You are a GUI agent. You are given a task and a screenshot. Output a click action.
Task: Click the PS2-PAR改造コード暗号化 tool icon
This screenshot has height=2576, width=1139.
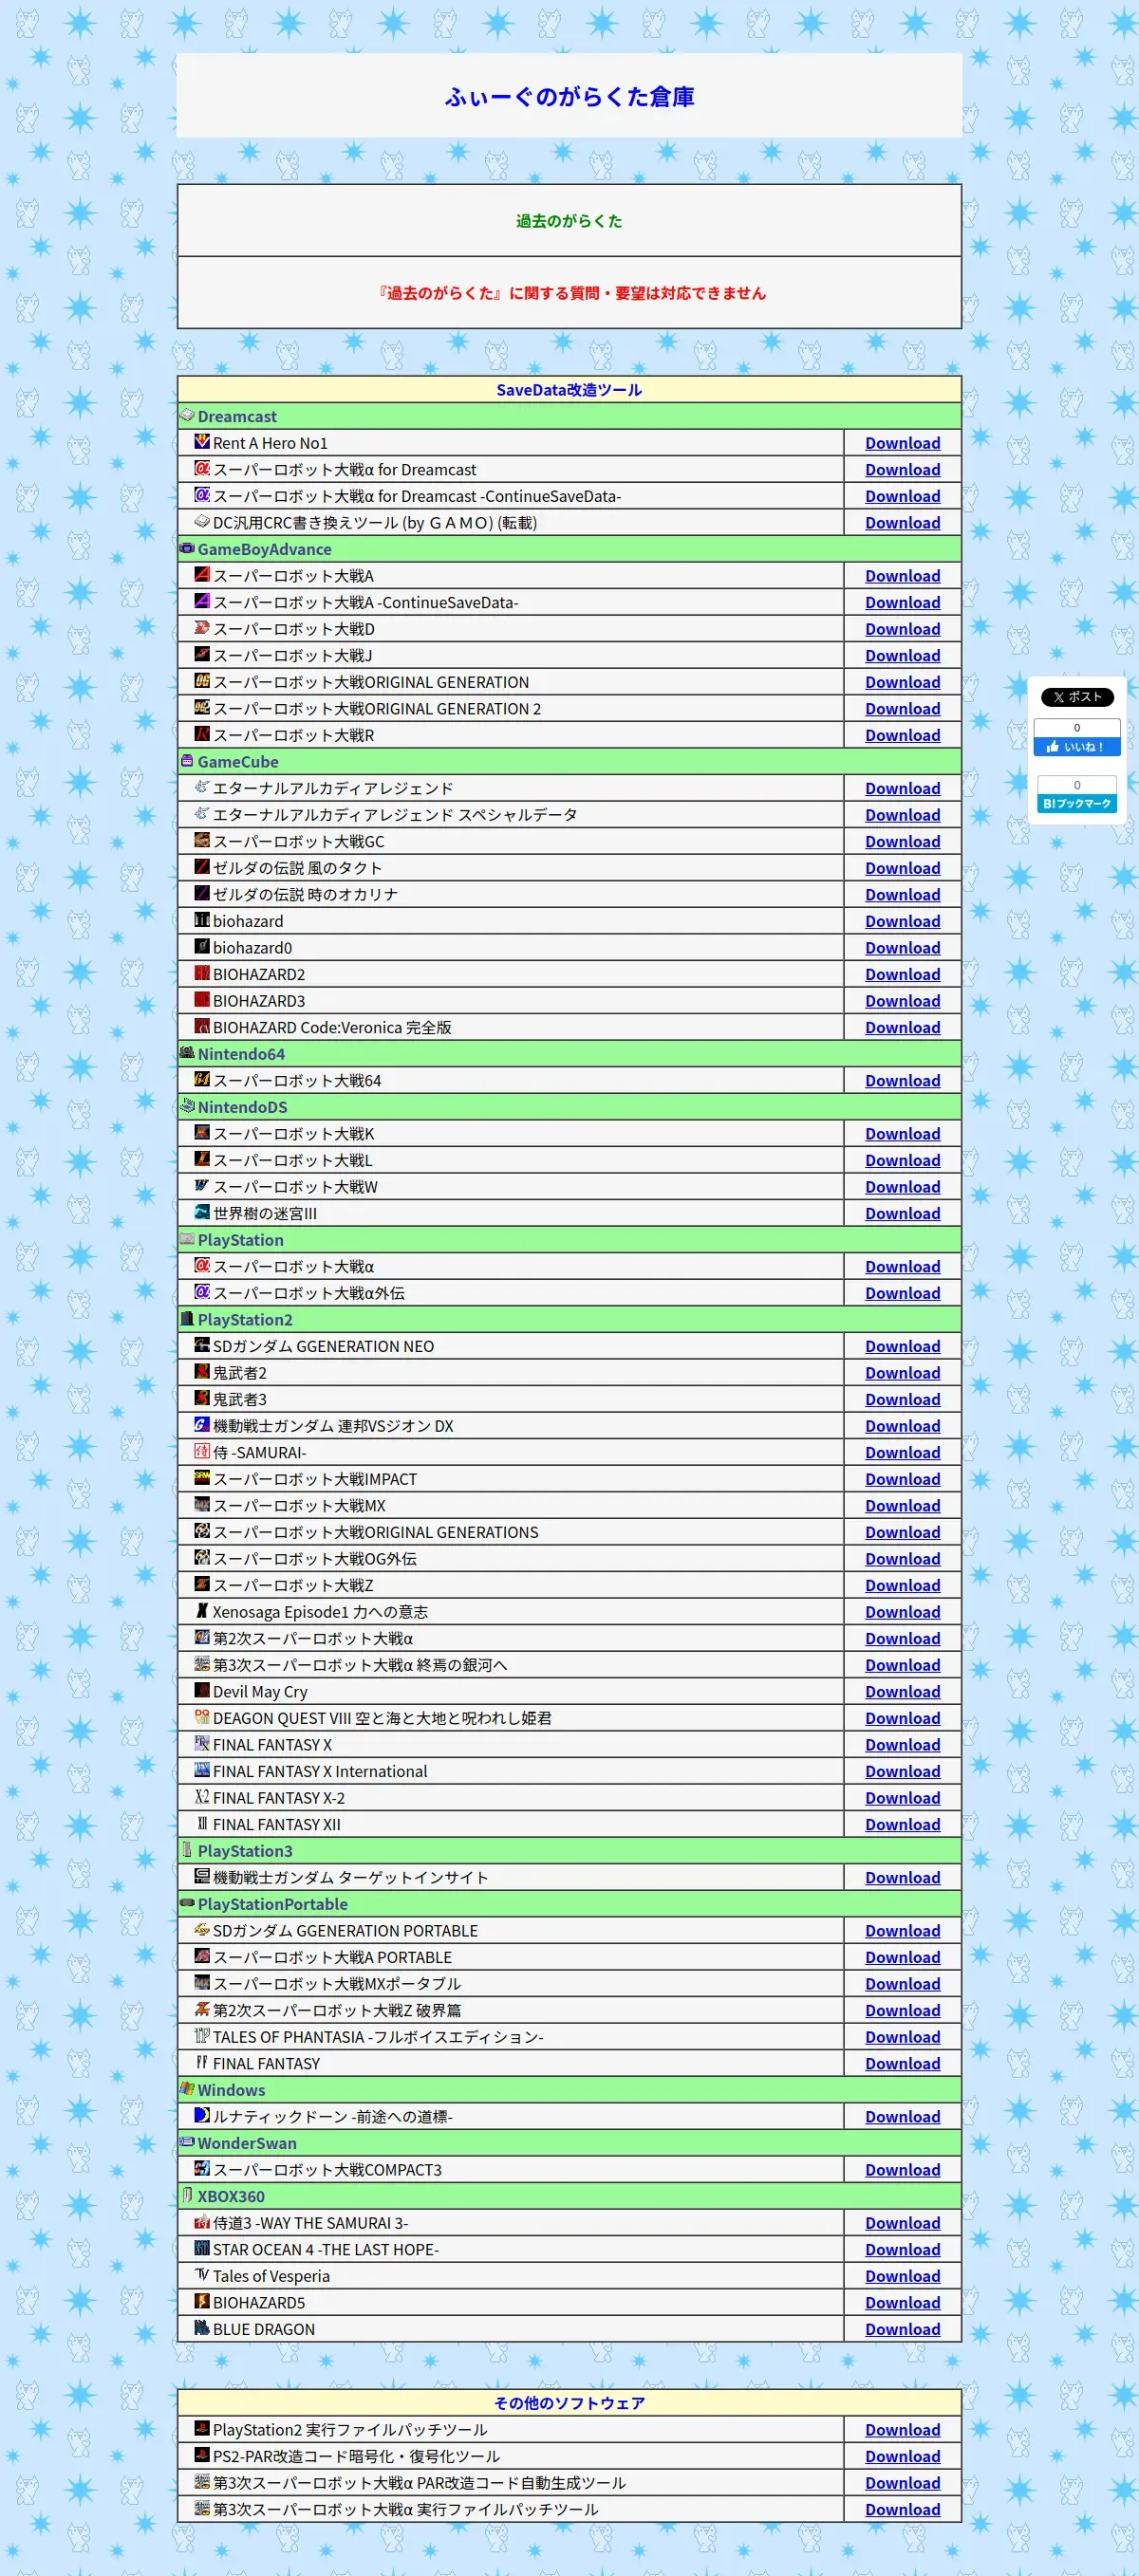tap(202, 2454)
